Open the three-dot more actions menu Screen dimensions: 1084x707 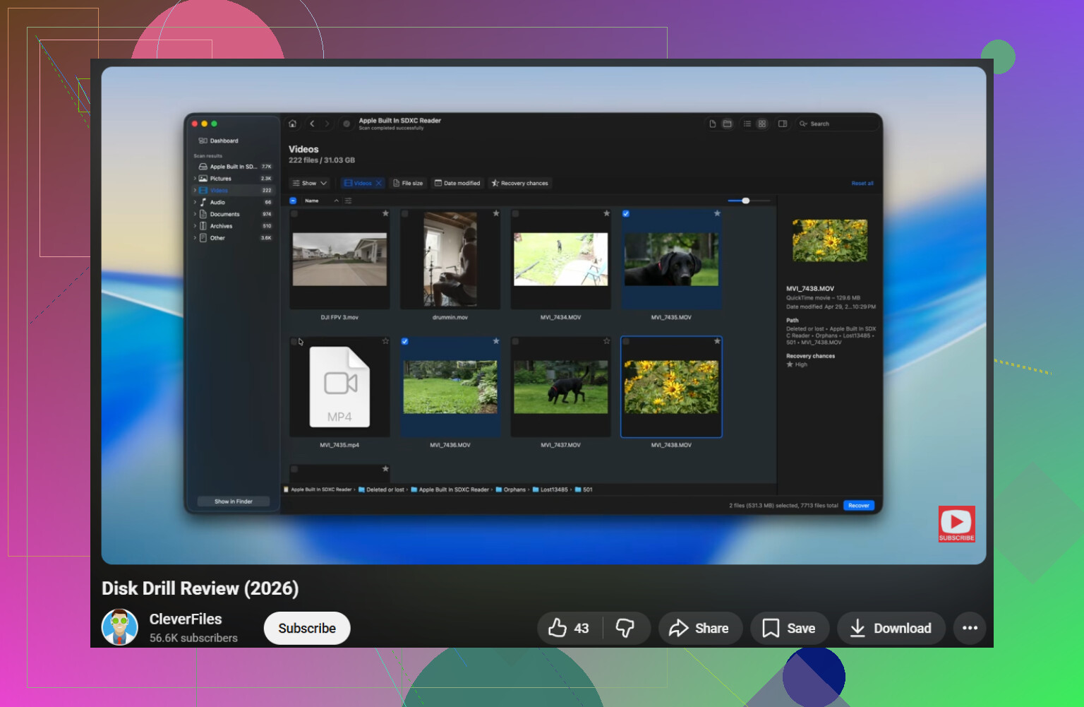click(970, 628)
